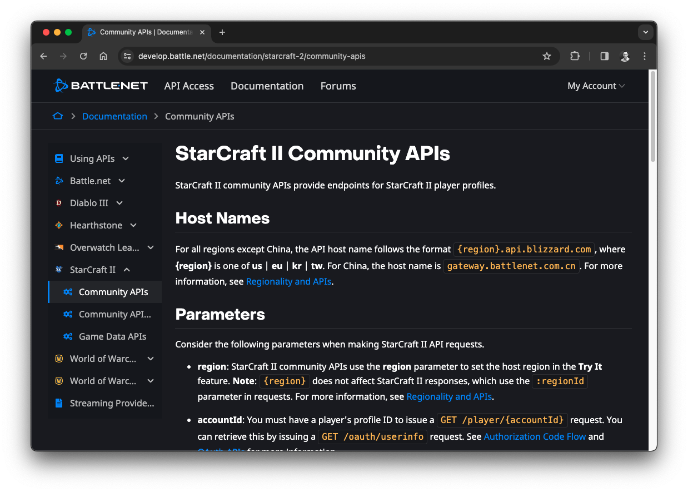Click the Hearthstone icon in the sidebar

[x=59, y=225]
